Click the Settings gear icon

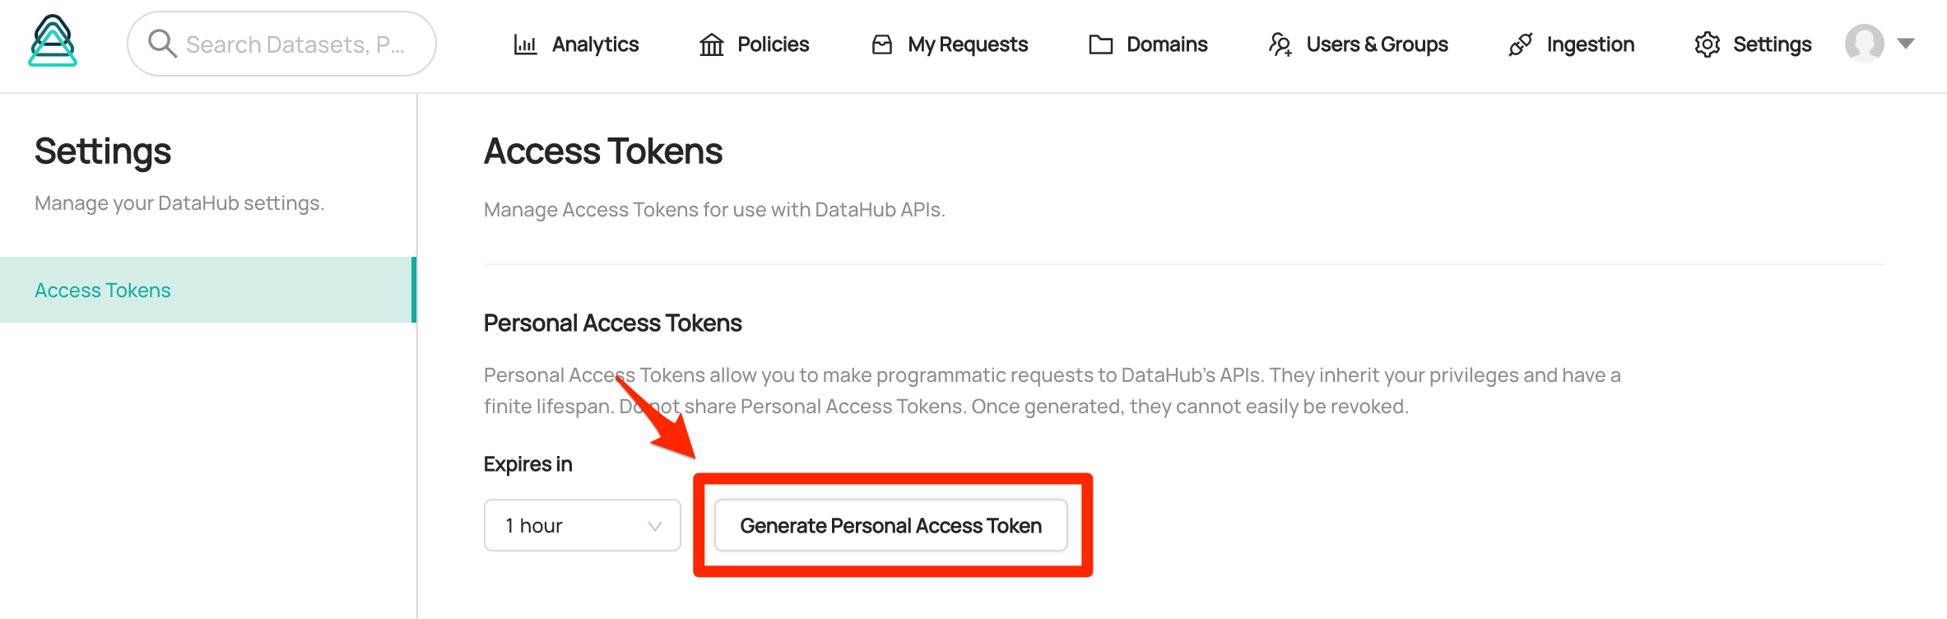click(1708, 44)
